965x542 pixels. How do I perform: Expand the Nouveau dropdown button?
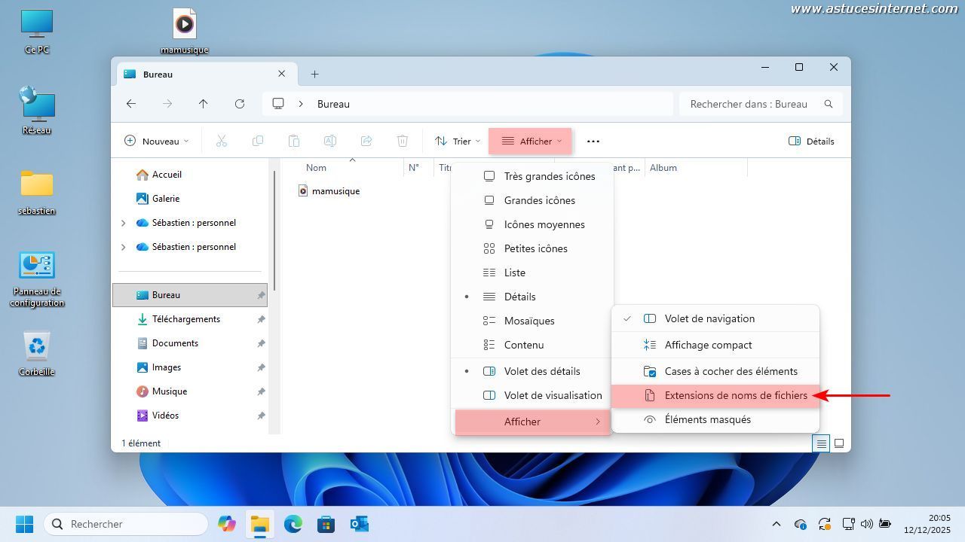click(156, 141)
